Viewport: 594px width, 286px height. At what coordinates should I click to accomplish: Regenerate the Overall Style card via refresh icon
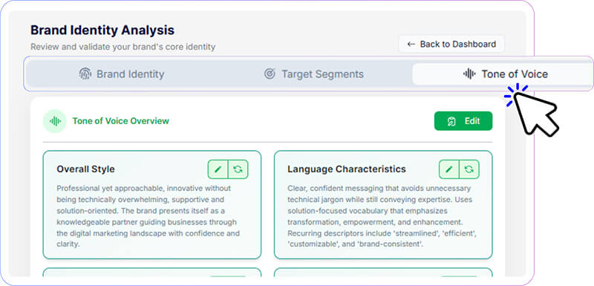(238, 169)
